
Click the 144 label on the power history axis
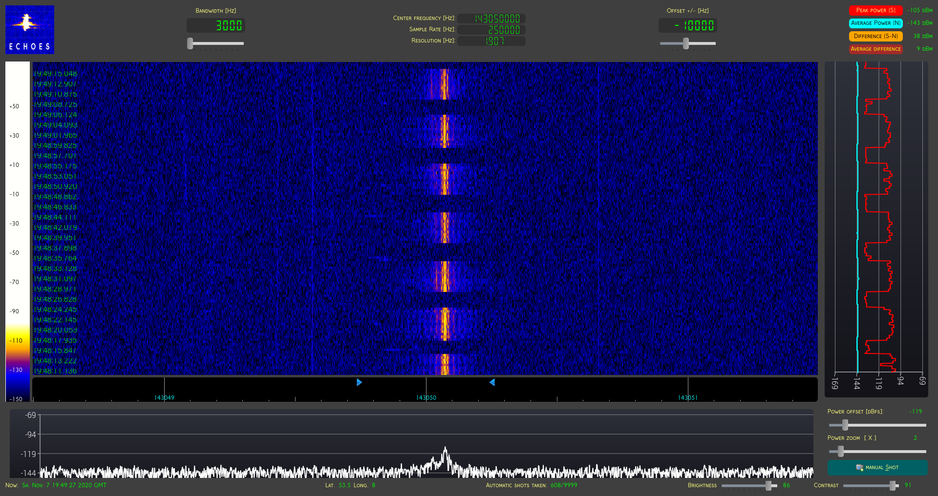[856, 383]
